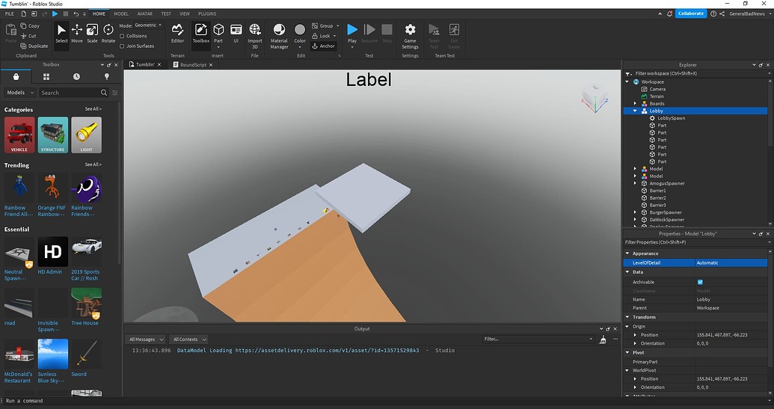
Task: Collapse the Lobby model
Action: pyautogui.click(x=636, y=111)
